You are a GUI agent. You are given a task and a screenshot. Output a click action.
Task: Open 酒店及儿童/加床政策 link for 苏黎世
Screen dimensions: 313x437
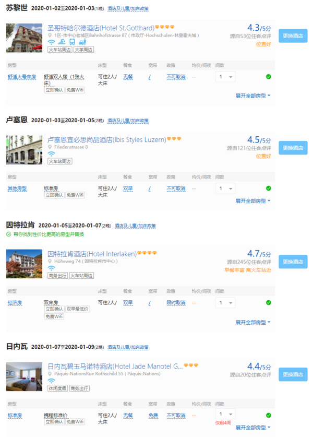tap(128, 9)
